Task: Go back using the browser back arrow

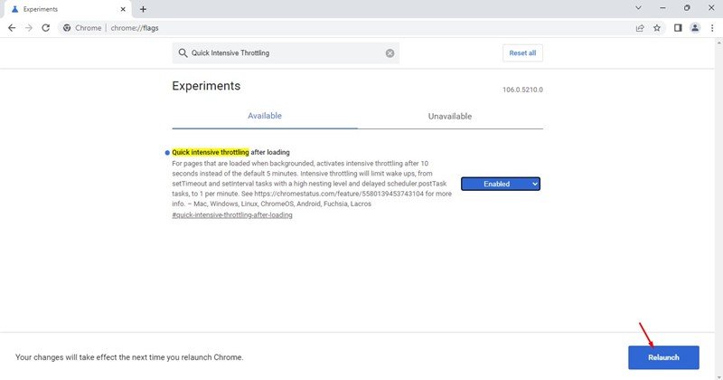Action: [x=12, y=28]
